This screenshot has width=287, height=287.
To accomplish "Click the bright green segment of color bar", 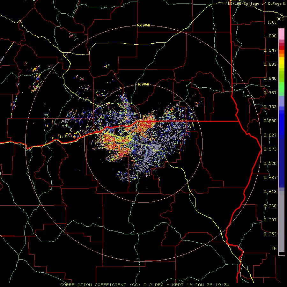I will click(282, 87).
